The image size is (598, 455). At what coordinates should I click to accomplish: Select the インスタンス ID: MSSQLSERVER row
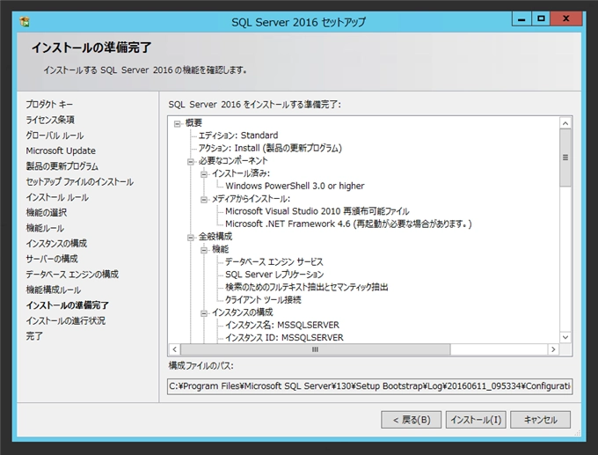284,337
